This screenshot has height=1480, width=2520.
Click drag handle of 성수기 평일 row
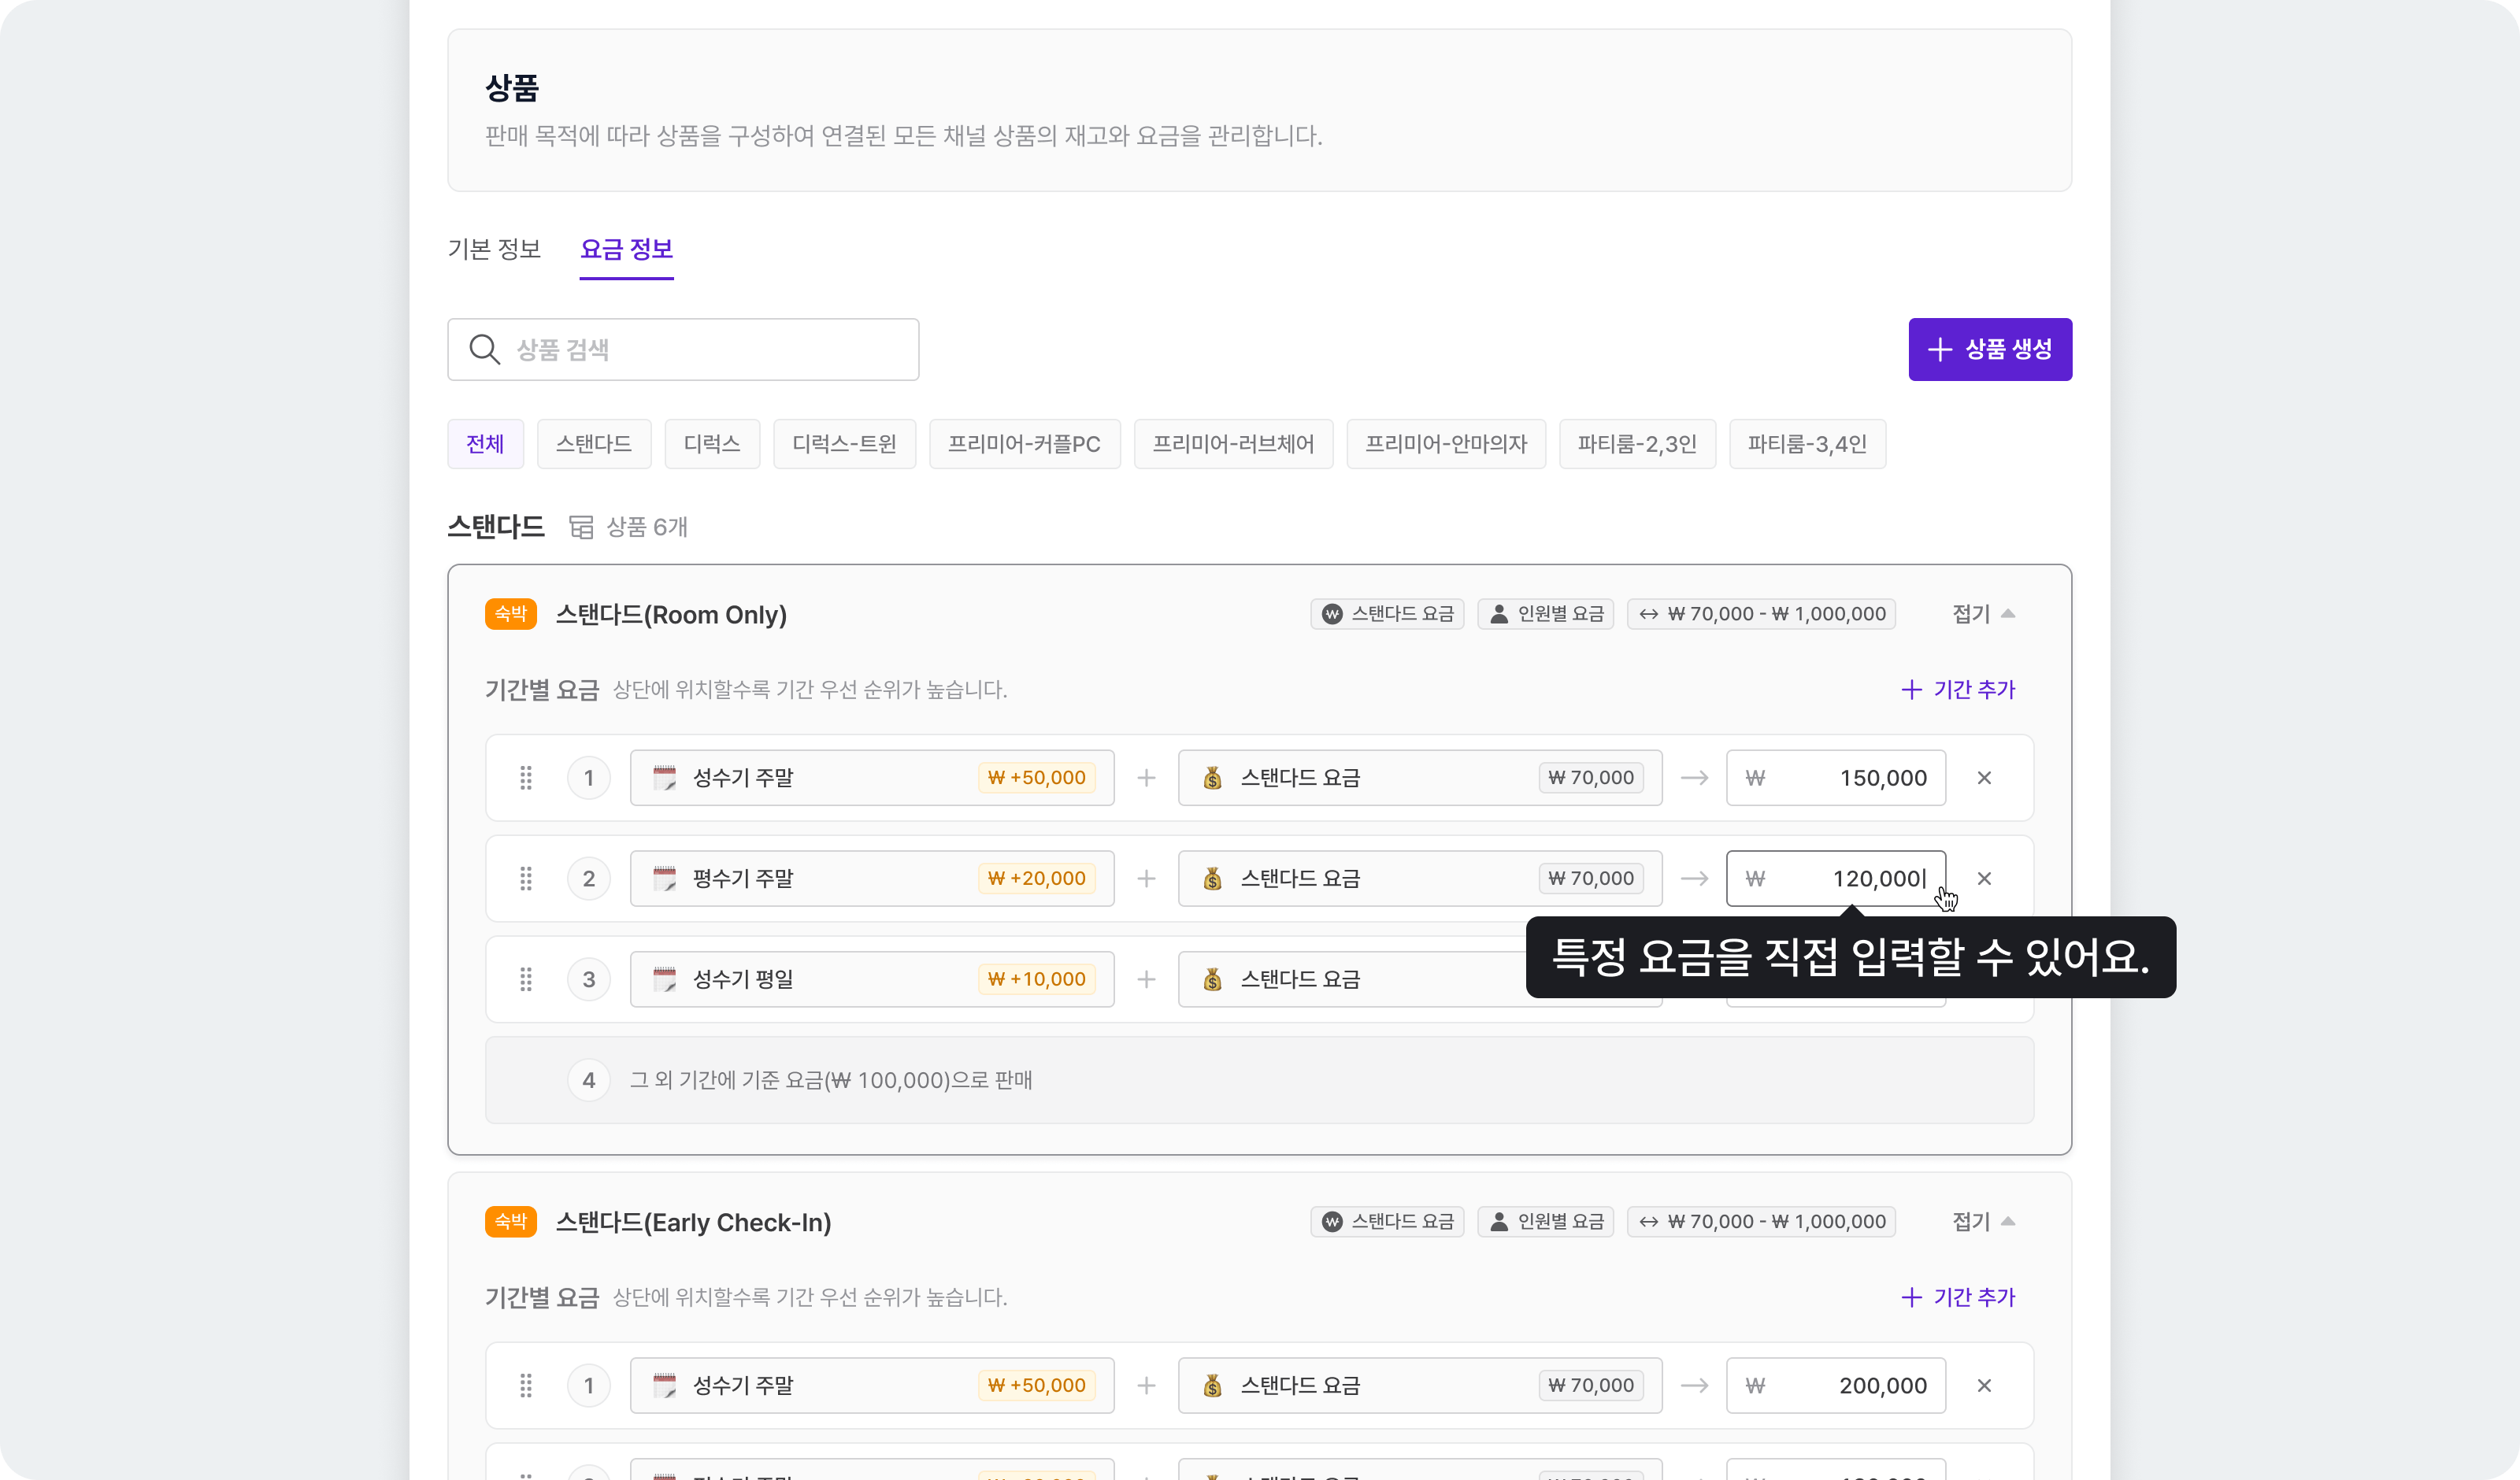(526, 979)
